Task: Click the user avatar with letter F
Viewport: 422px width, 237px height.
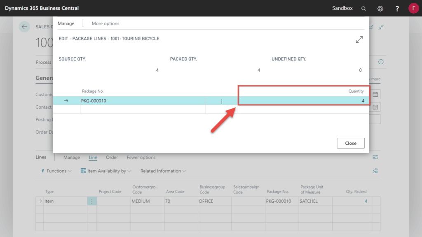Action: pos(413,8)
